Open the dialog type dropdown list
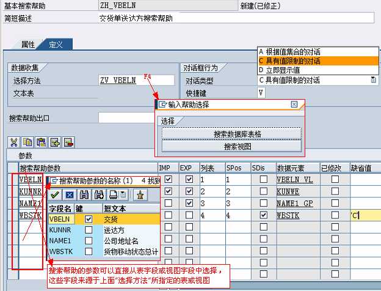The width and height of the screenshot is (381, 291). click(x=373, y=80)
